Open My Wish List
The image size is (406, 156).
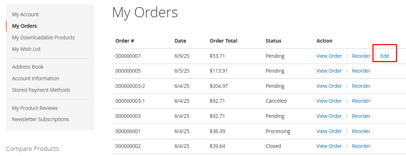pyautogui.click(x=26, y=49)
